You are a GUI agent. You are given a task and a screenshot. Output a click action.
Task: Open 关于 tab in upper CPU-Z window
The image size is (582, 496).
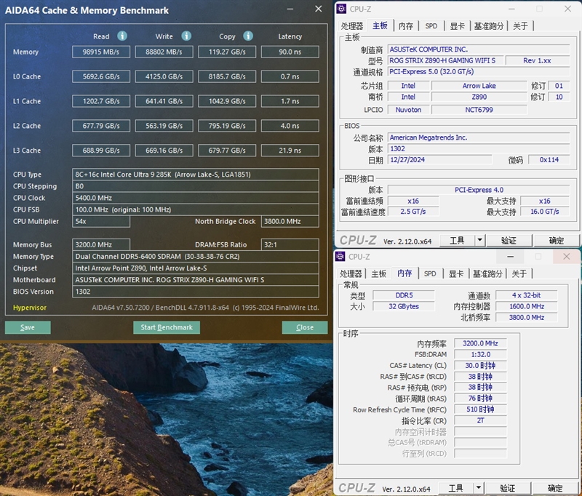(x=520, y=26)
